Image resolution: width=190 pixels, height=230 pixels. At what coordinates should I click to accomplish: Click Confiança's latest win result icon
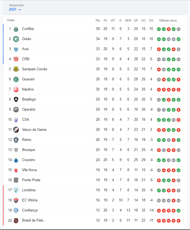coord(179,211)
